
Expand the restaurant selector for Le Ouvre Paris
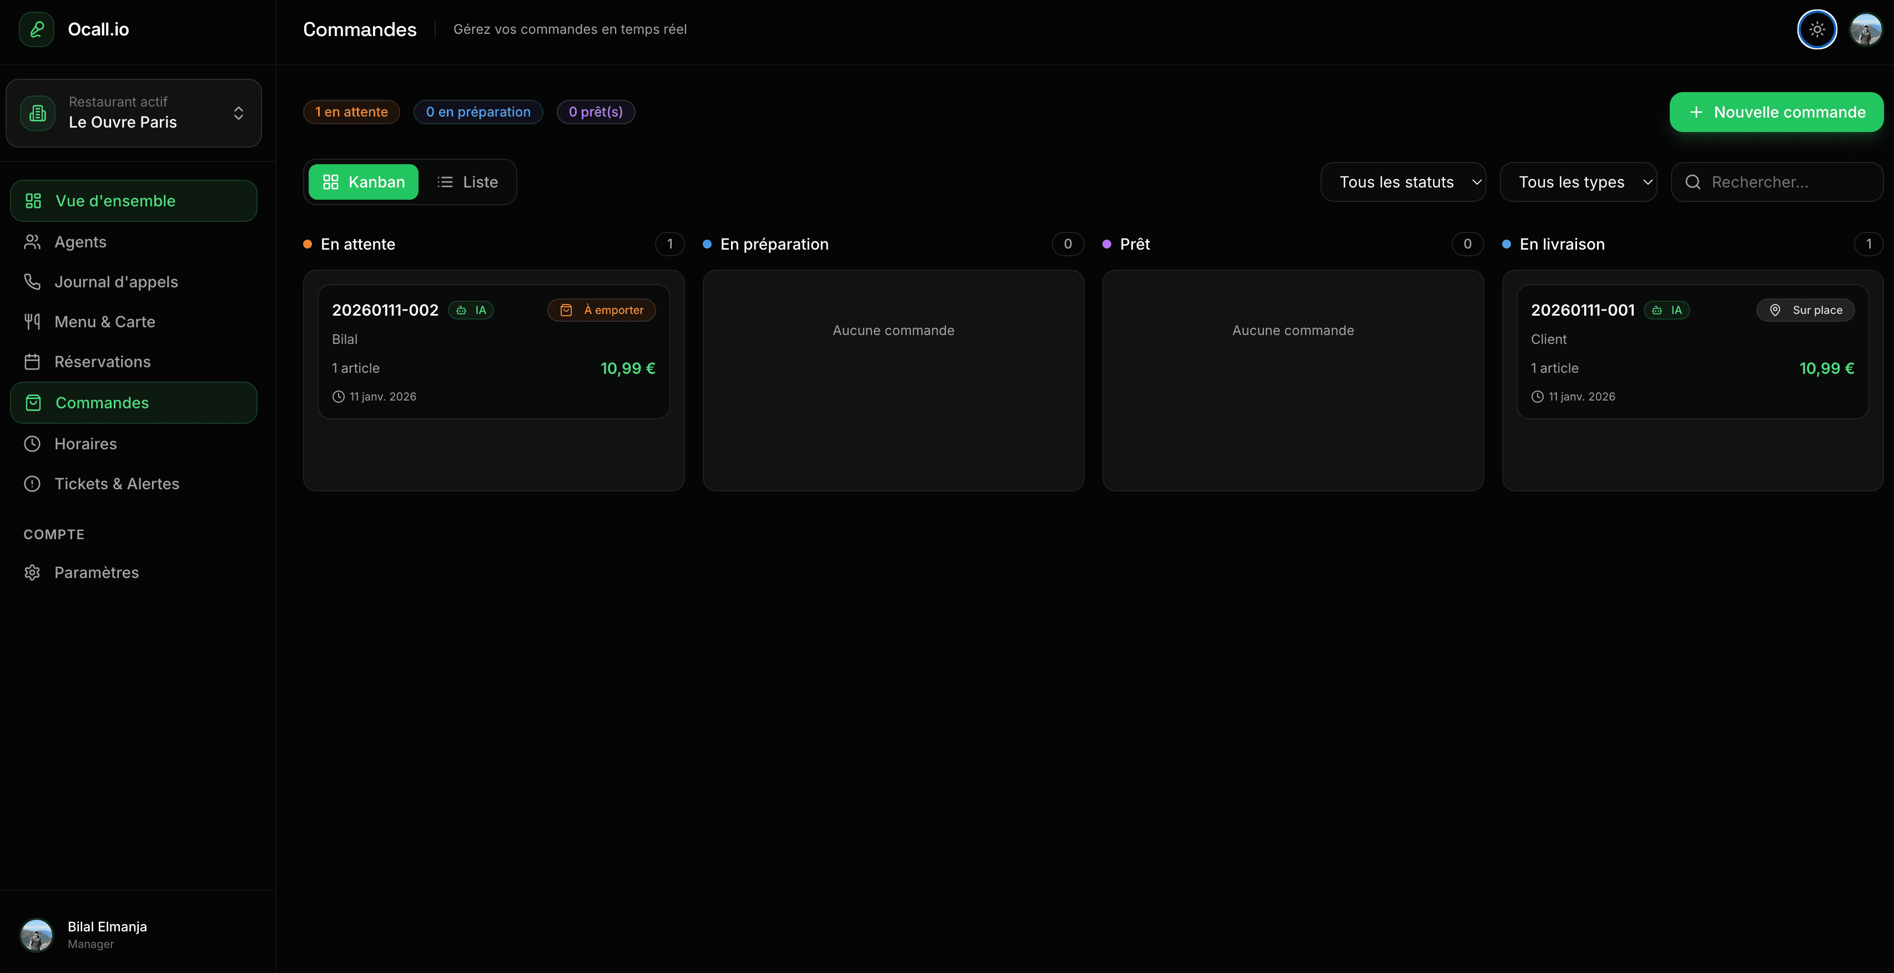[x=238, y=113]
